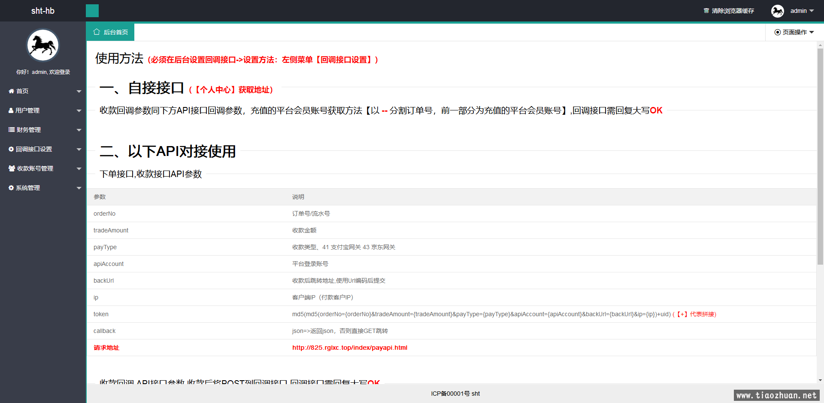Click the gear icon beside 系统管理

(11, 188)
